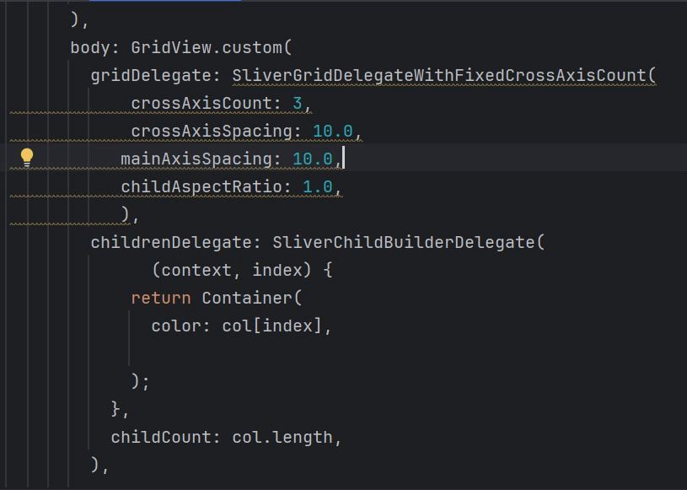Click the mainAxisSpacing parameter name
The image size is (687, 490).
coord(196,159)
